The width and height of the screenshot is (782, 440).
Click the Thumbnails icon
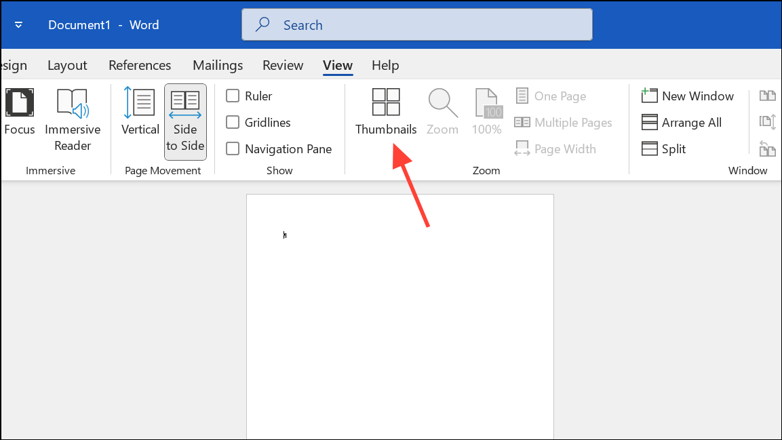tap(385, 103)
